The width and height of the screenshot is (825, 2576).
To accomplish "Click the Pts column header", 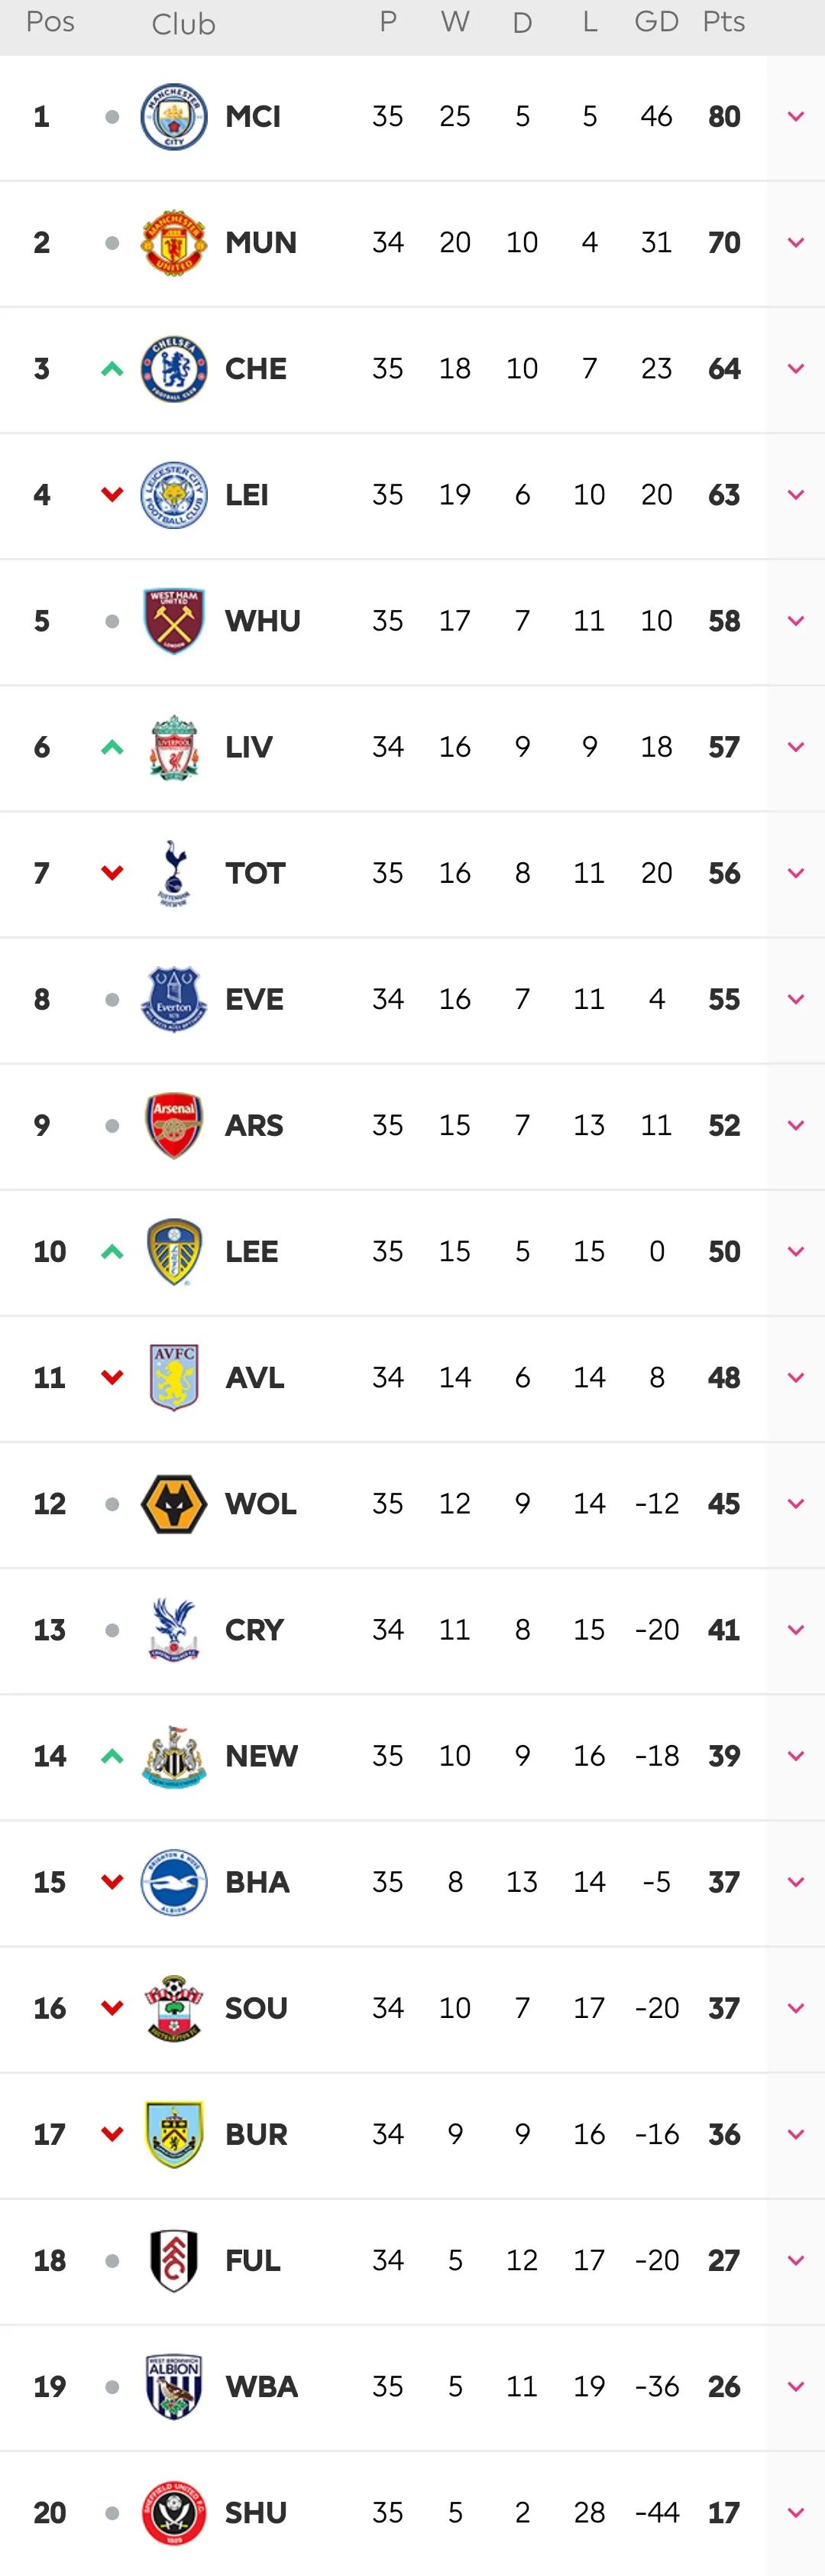I will click(x=724, y=22).
